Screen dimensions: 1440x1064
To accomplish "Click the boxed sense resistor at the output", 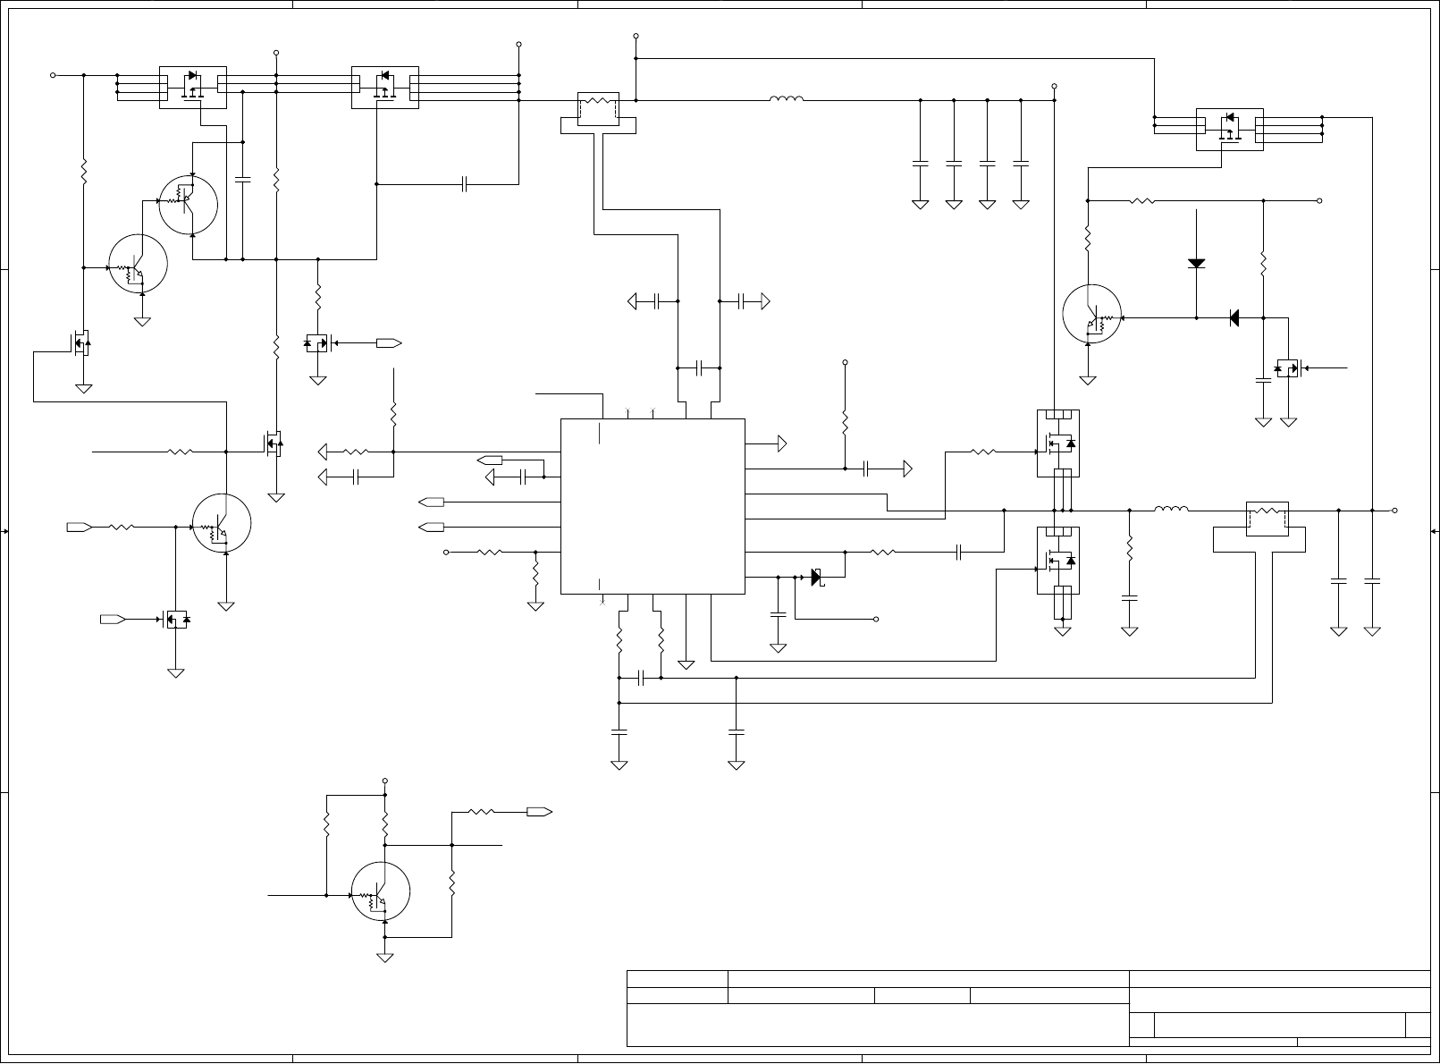I will point(1267,519).
